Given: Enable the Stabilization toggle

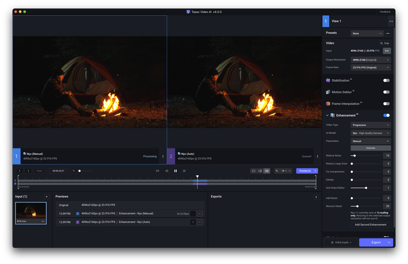Looking at the screenshot, I should click(386, 81).
